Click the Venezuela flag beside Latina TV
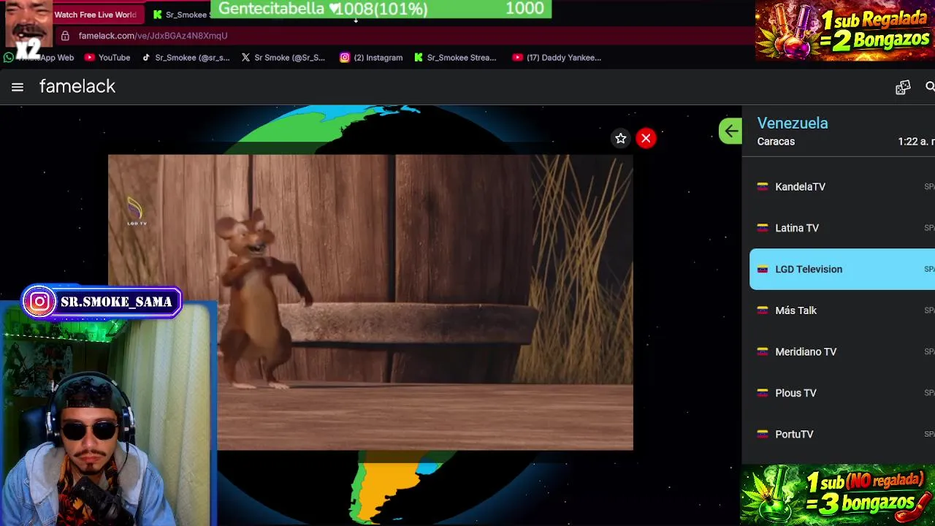Viewport: 935px width, 526px height. 763,228
